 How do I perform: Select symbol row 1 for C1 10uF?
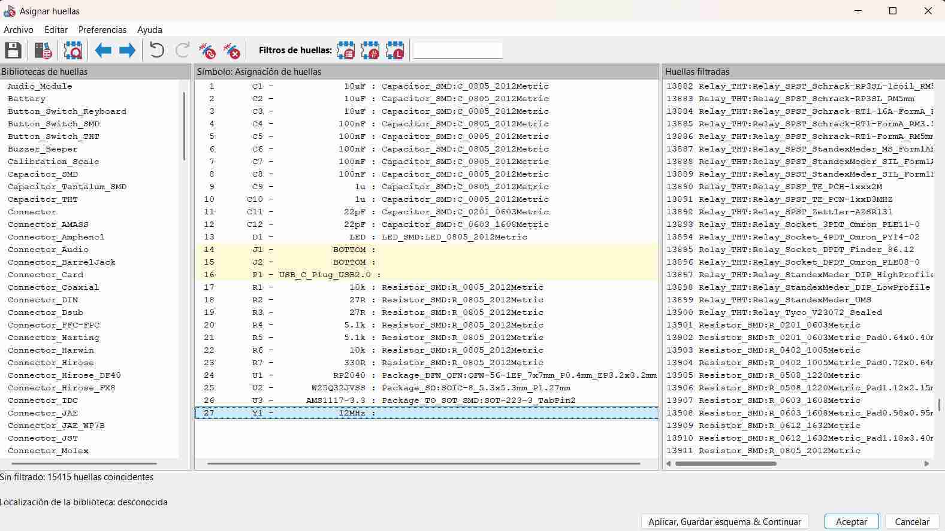click(x=427, y=86)
